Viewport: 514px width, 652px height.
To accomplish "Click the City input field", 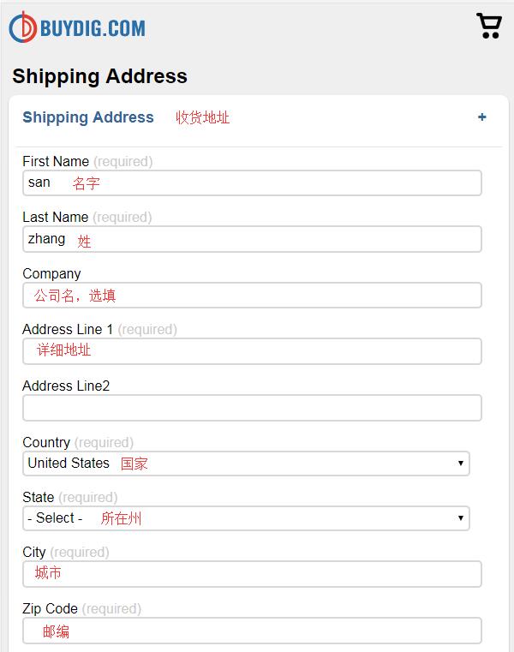I will tap(252, 574).
